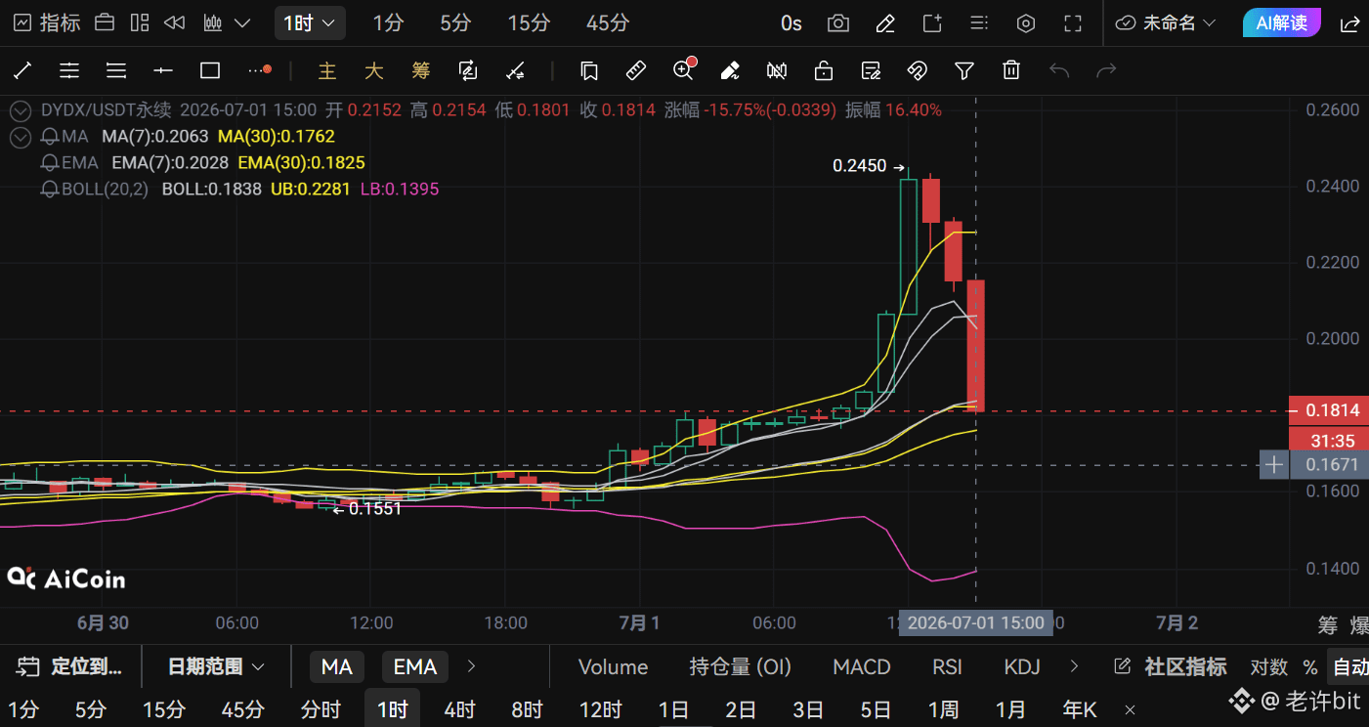This screenshot has height=727, width=1369.
Task: Click the bell icon beside EMA legend
Action: [49, 163]
